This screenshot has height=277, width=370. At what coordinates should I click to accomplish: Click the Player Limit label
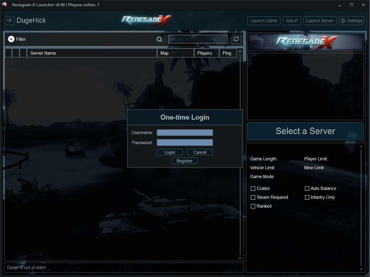[x=316, y=159]
